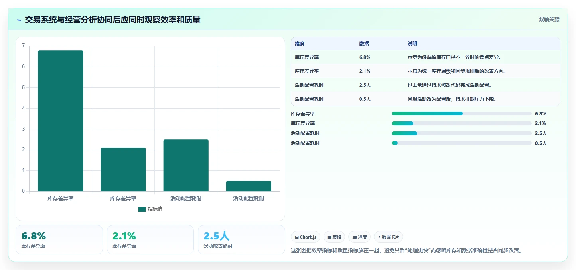576x270 pixels.
Task: Click the progress bar labeled 0.5人
Action: [462, 143]
